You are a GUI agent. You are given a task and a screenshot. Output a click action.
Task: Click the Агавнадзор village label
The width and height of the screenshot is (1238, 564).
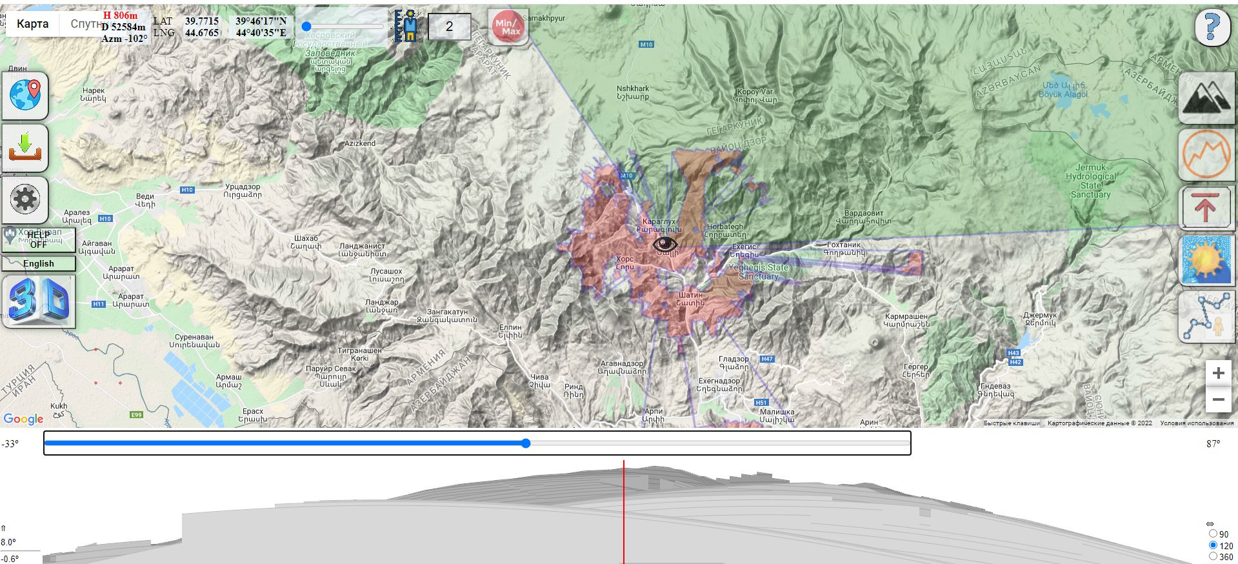click(x=622, y=367)
